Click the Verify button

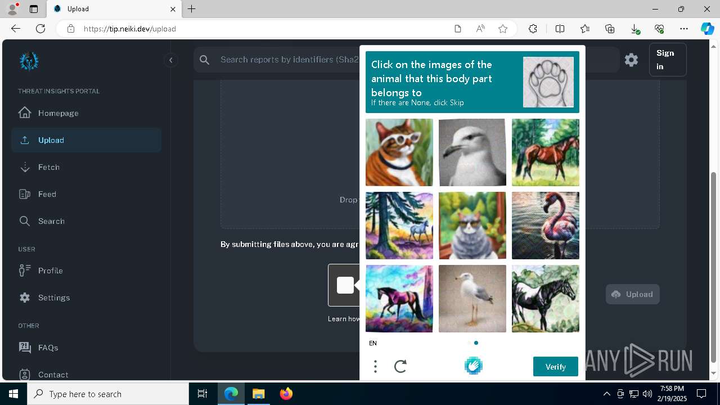point(556,367)
